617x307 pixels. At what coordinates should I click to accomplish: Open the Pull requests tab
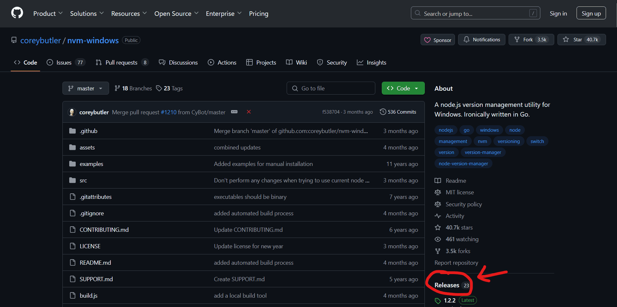[x=122, y=63]
